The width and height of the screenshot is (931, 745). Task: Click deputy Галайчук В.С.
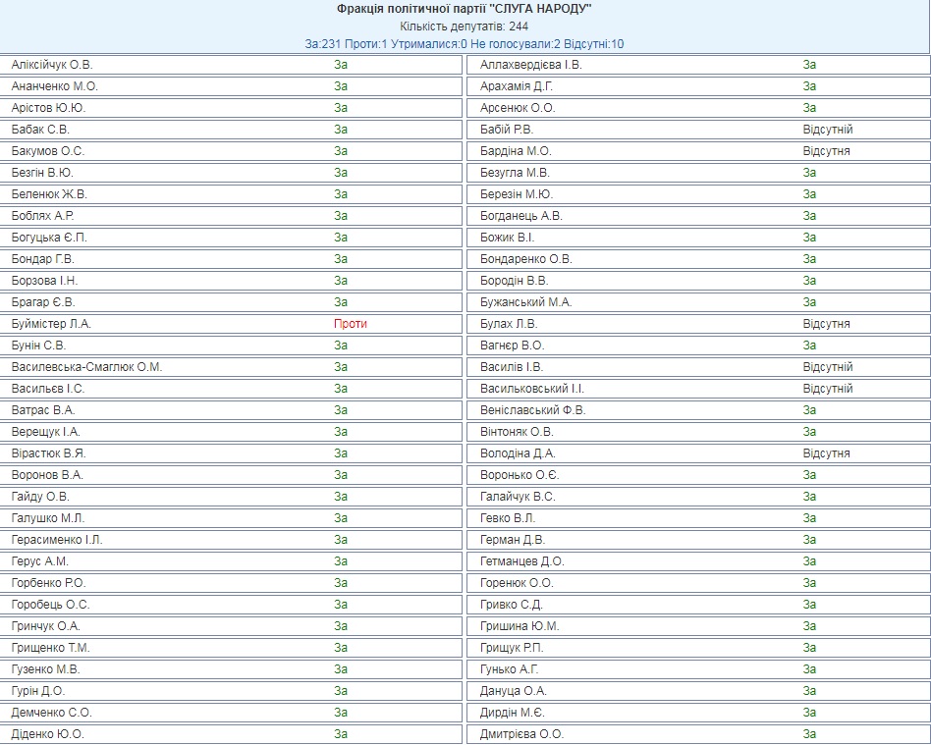[x=518, y=497]
